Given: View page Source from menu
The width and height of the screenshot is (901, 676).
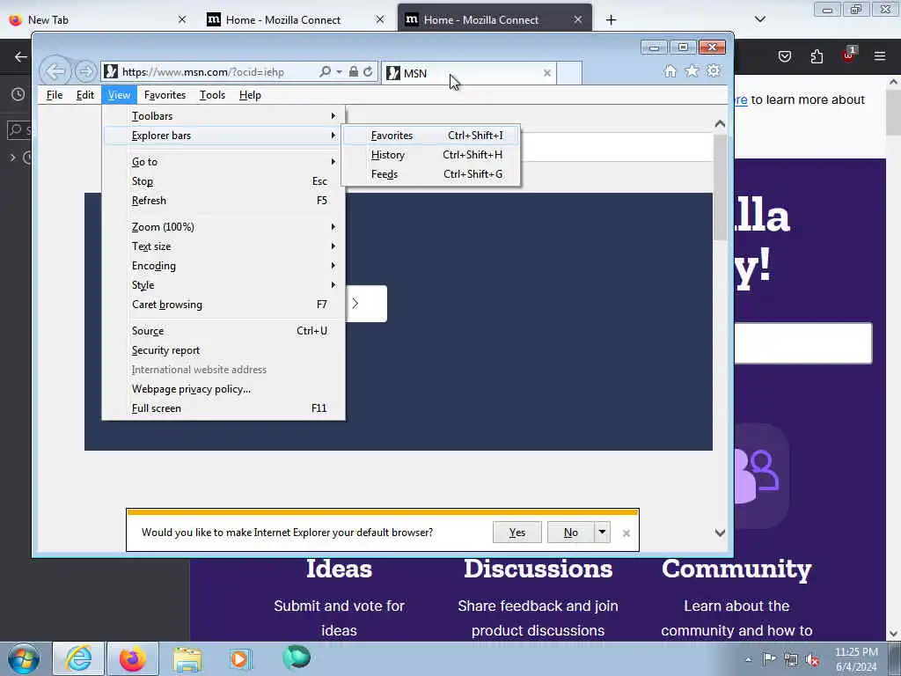Looking at the screenshot, I should tap(224, 331).
